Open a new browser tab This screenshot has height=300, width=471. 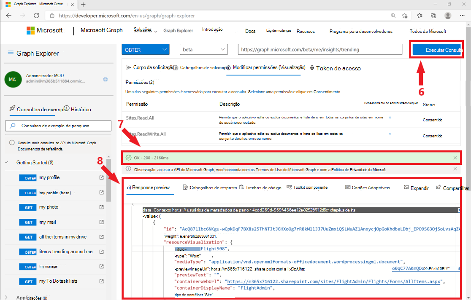[83, 4]
